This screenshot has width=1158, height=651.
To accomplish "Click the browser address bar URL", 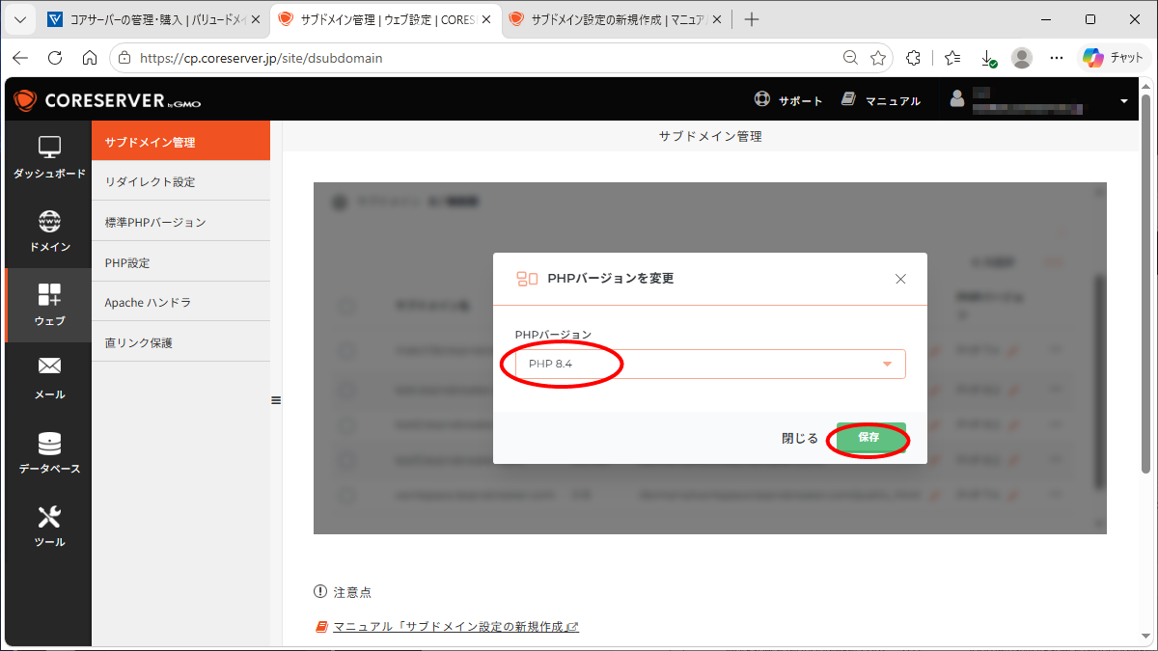I will [262, 58].
